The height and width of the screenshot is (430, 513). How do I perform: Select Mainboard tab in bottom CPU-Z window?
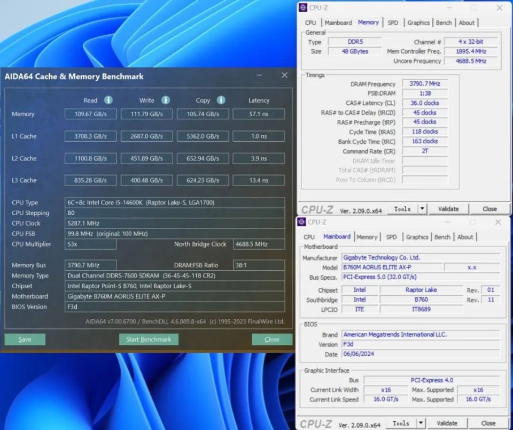[337, 236]
